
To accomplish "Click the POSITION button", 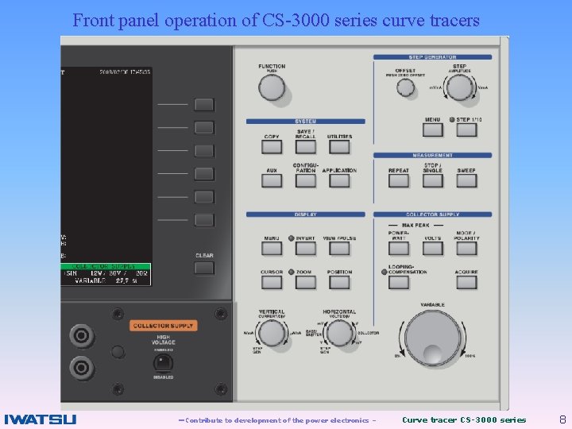I will [339, 282].
